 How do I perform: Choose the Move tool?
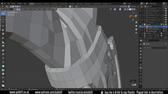pos(3,22)
